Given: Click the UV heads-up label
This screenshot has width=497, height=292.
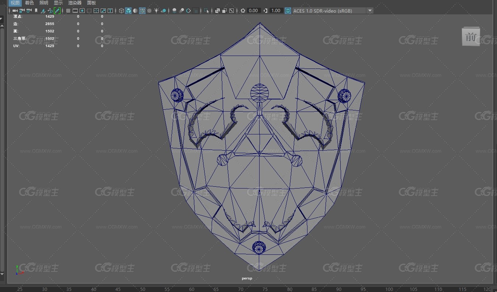Looking at the screenshot, I should click(x=16, y=46).
